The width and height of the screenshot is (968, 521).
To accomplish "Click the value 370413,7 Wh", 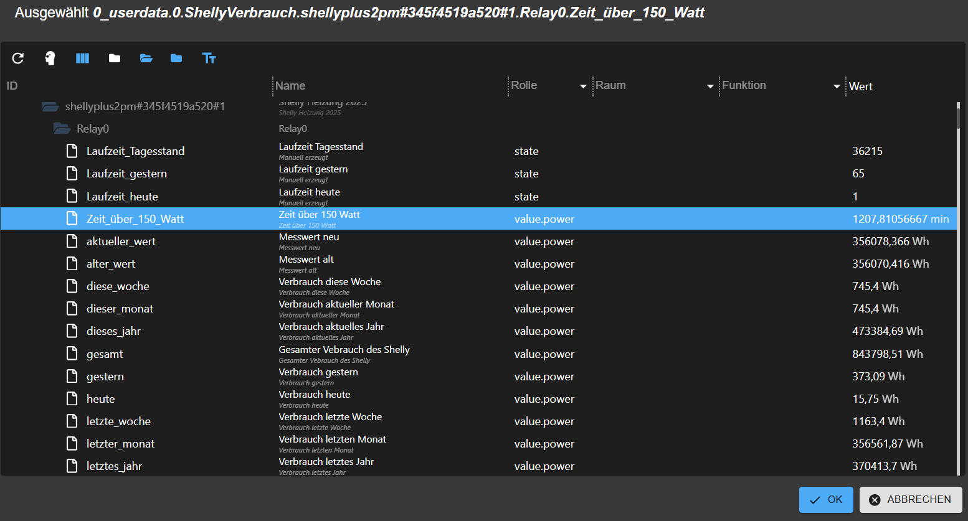I will point(885,466).
